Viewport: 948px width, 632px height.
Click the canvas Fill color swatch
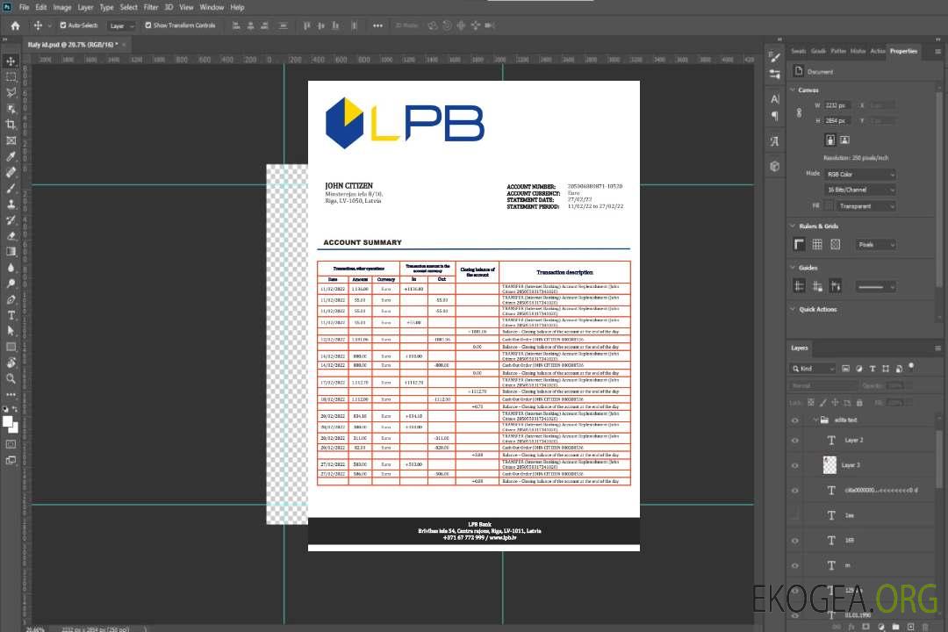point(829,206)
